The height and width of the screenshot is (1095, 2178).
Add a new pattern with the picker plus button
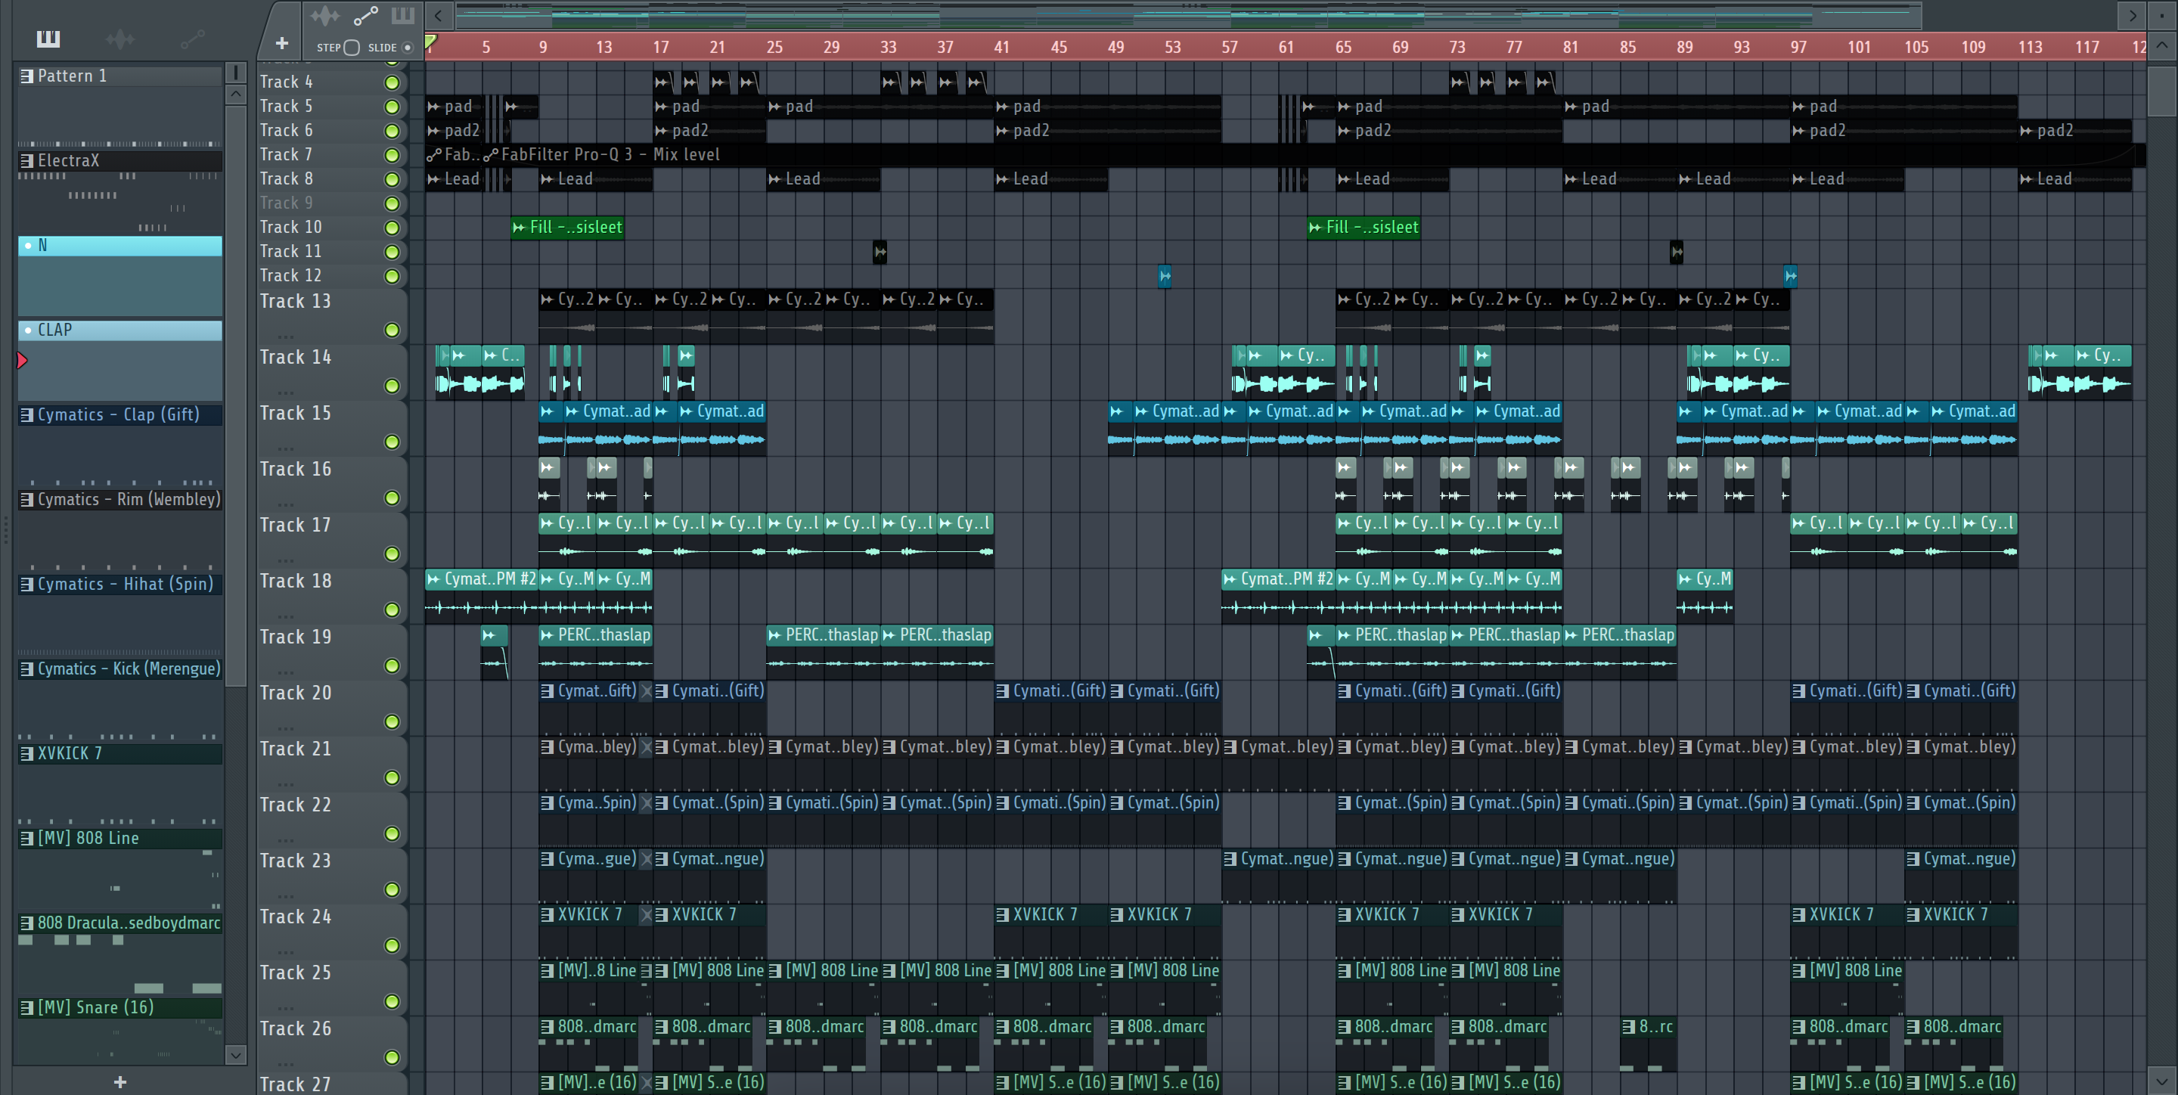[120, 1081]
